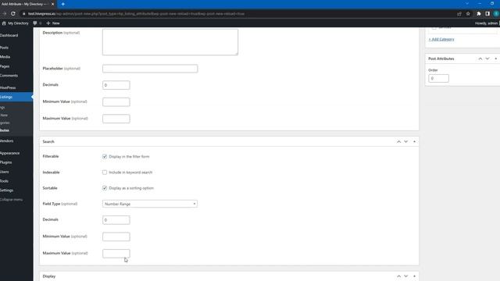Open Comments in the admin sidebar
Image resolution: width=500 pixels, height=281 pixels.
(9, 76)
